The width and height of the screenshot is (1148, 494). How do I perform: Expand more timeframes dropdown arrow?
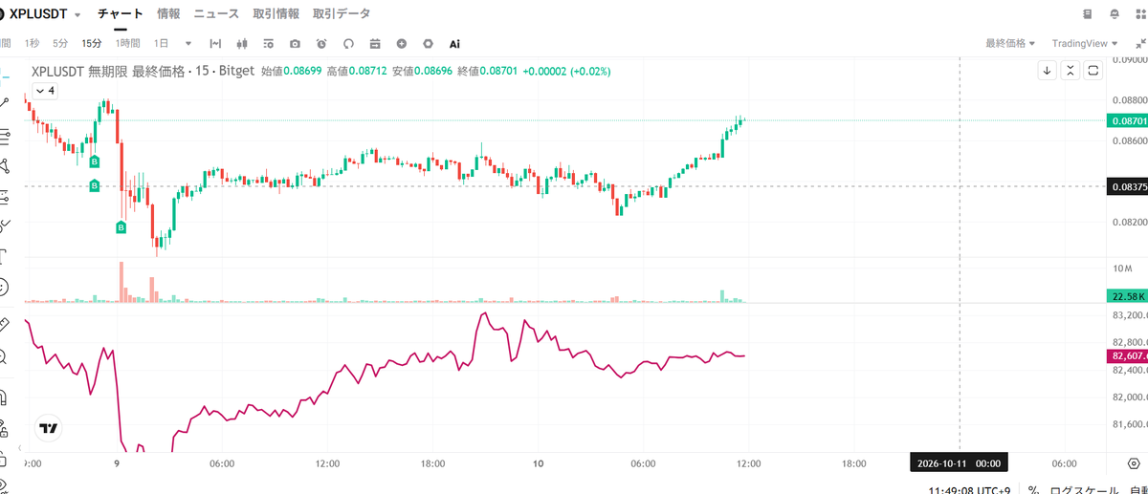tap(188, 44)
